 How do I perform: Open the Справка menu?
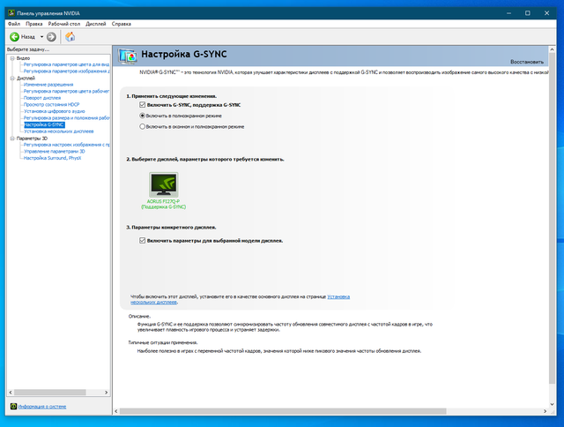point(122,24)
